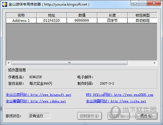Viewport: 163px width, 125px height.
Task: Select the Address 1 name cell
Action: click(x=21, y=21)
